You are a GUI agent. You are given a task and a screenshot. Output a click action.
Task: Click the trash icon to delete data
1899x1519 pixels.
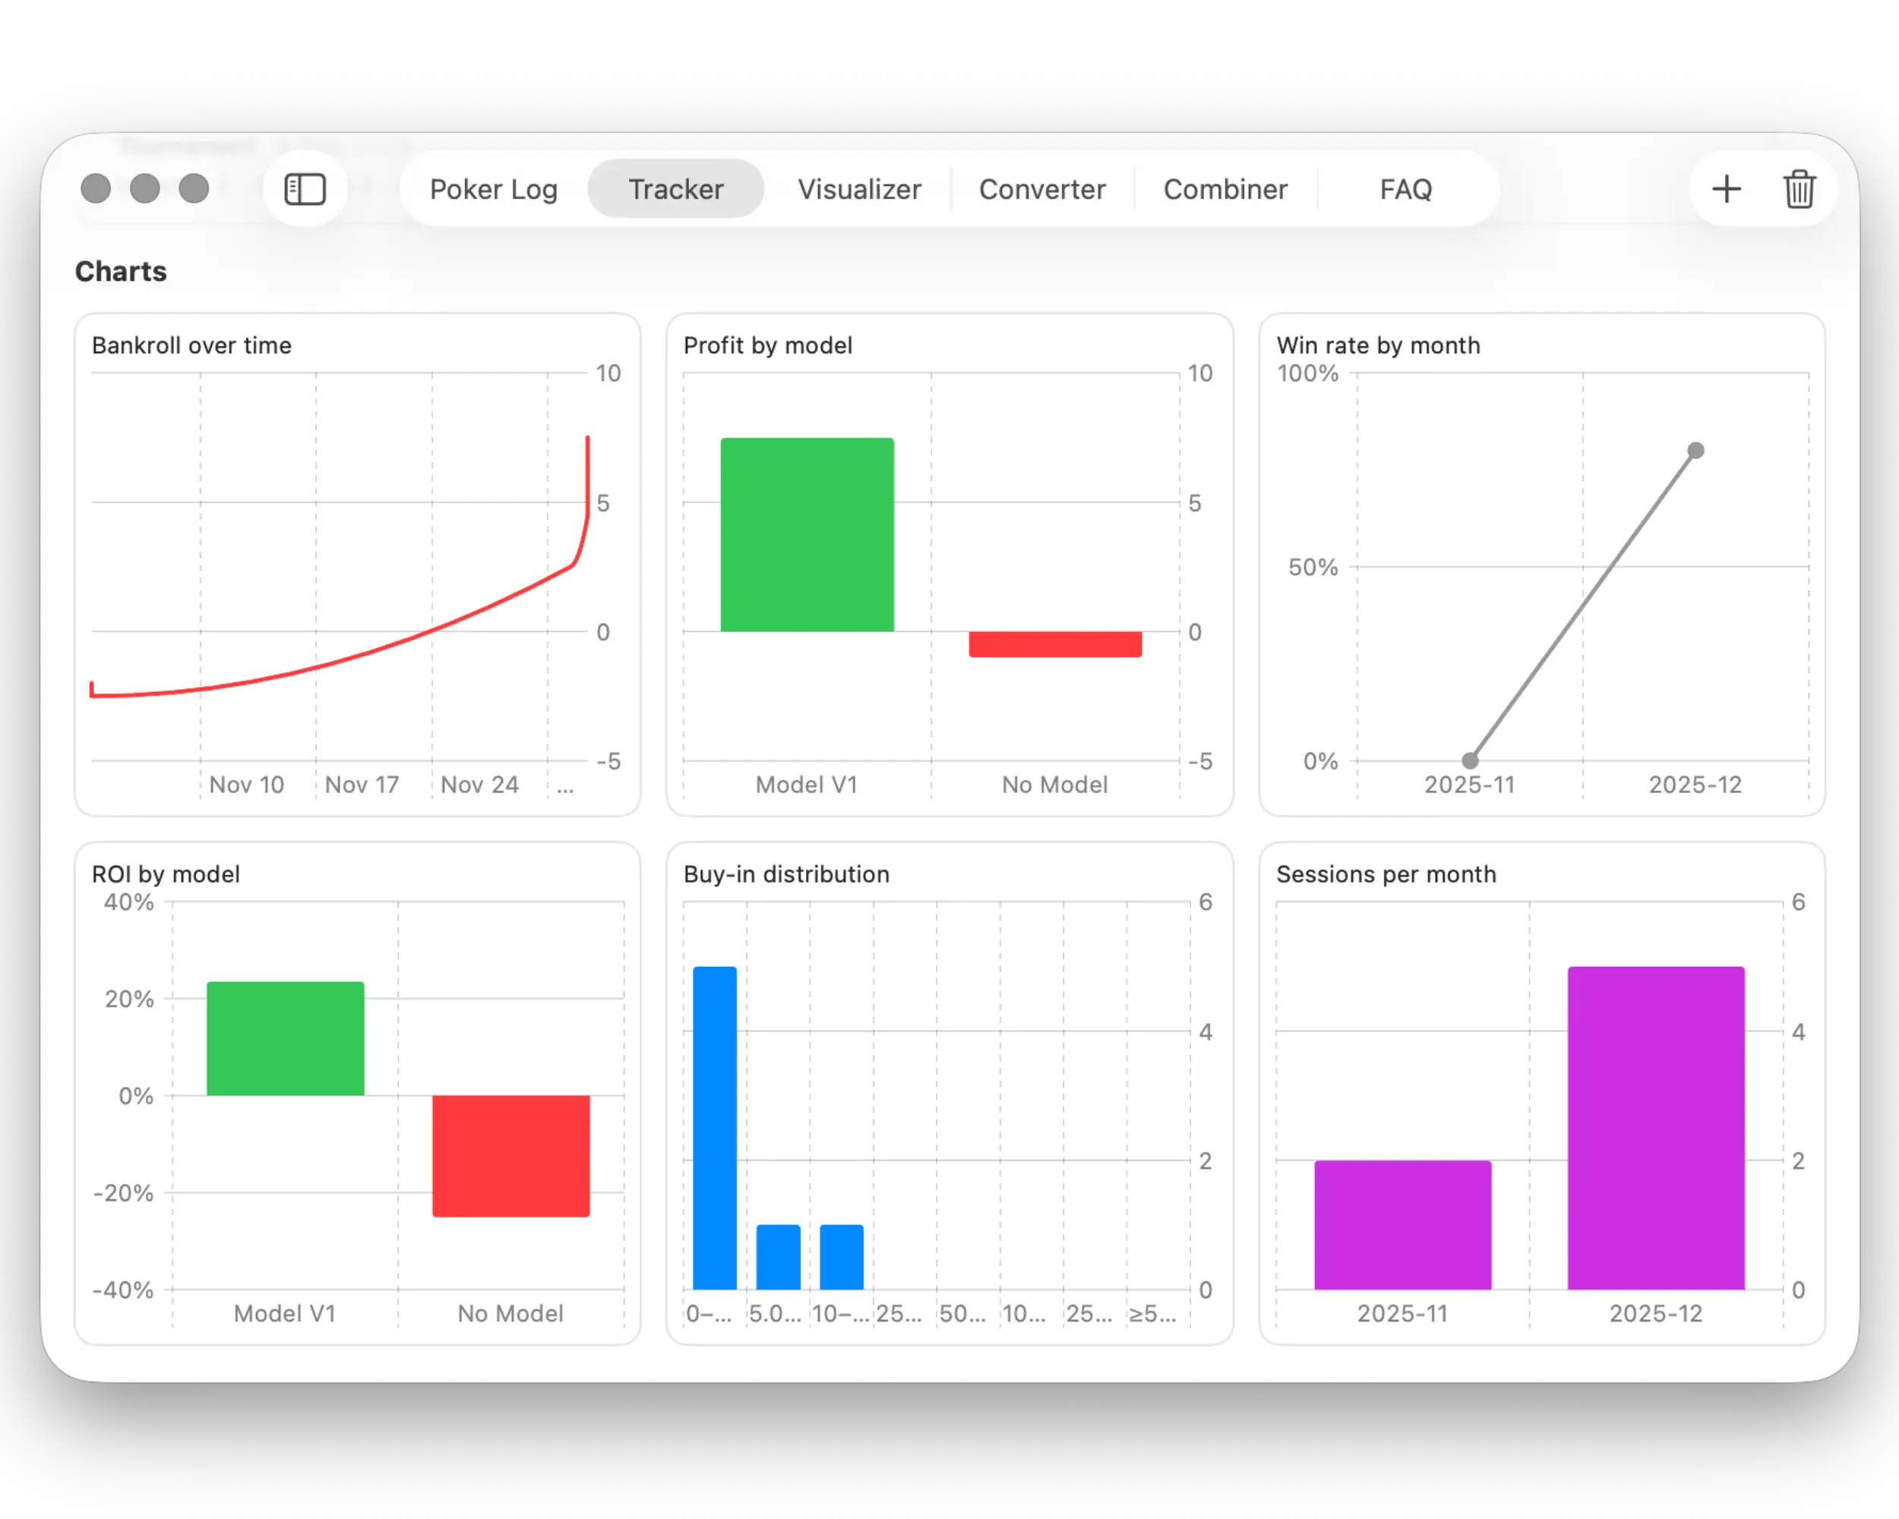click(x=1799, y=188)
